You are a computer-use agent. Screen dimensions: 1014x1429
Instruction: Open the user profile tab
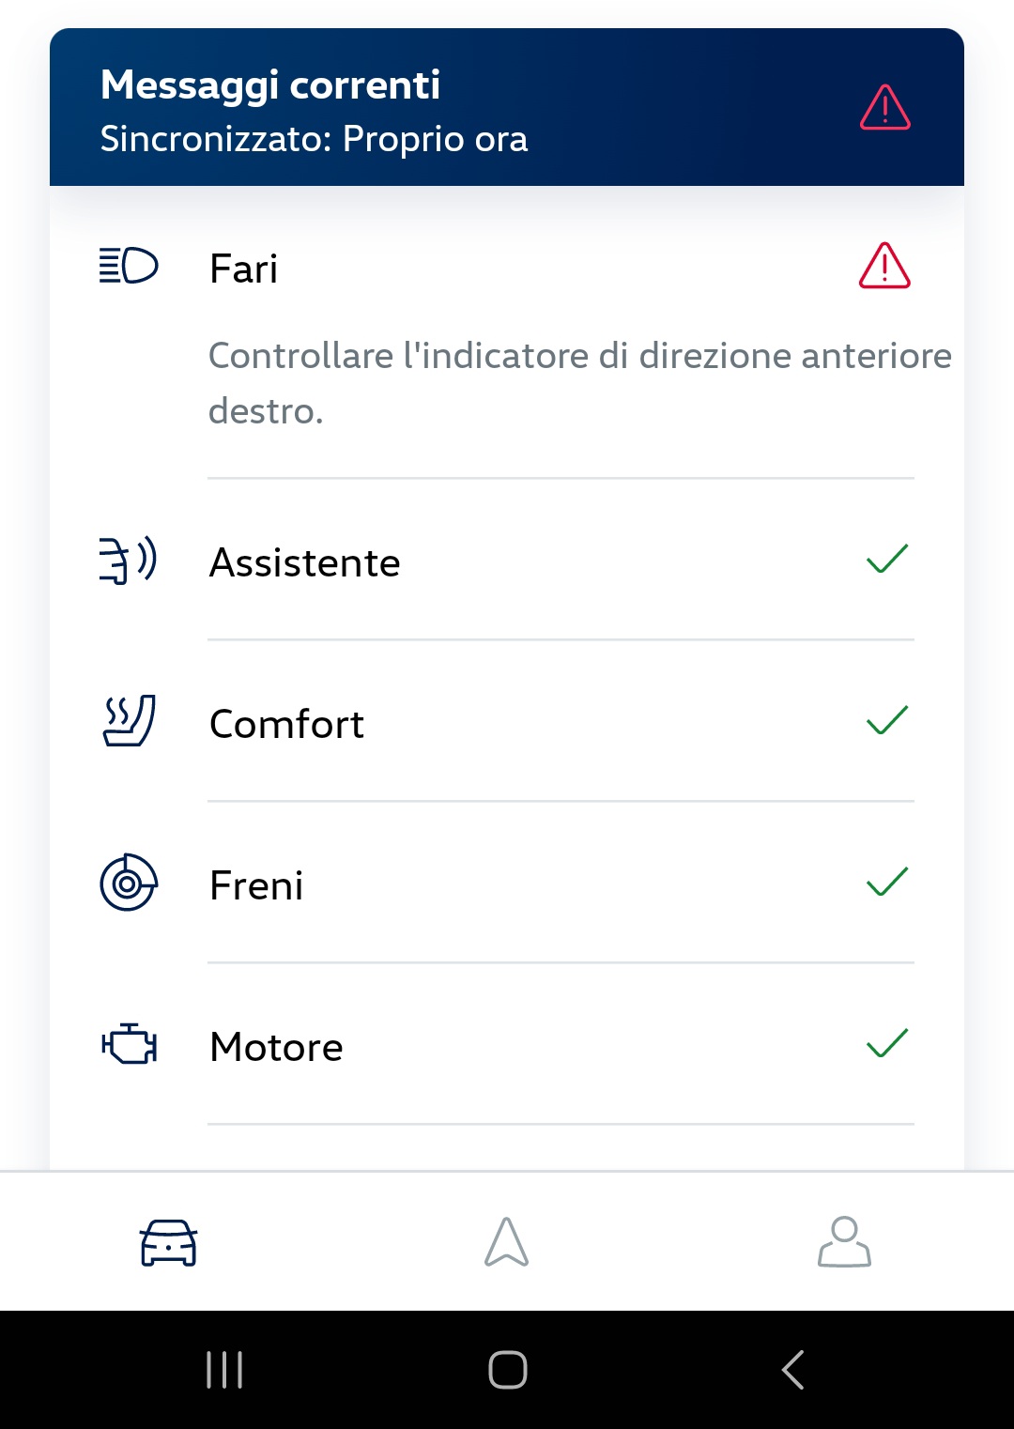pos(844,1241)
